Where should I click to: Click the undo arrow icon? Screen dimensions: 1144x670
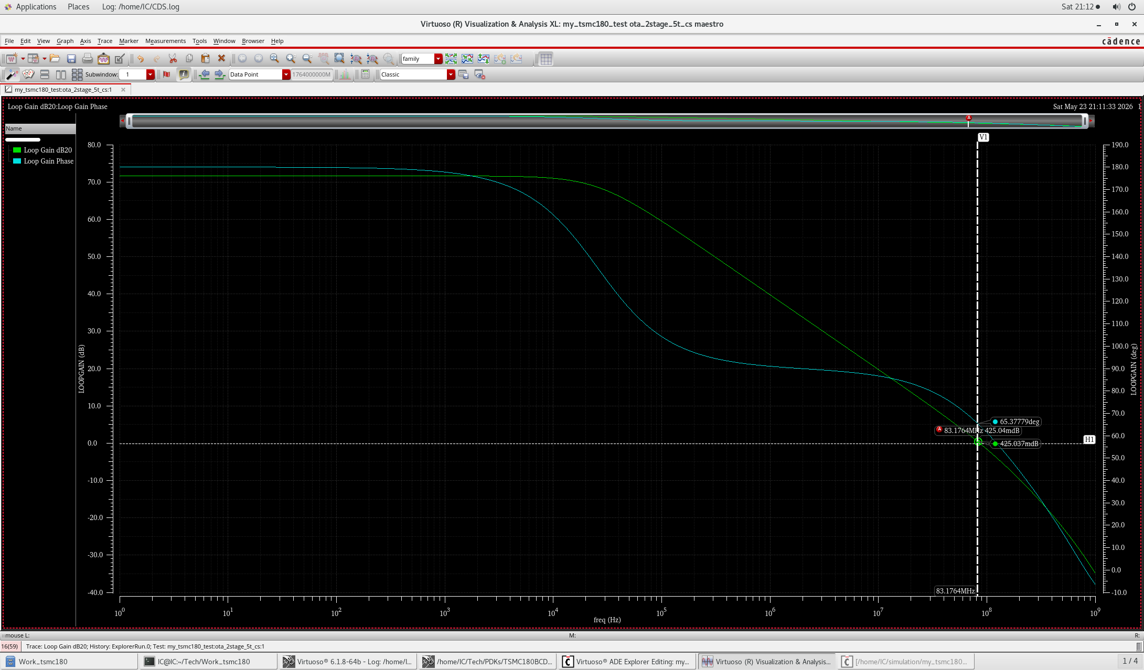click(x=141, y=59)
